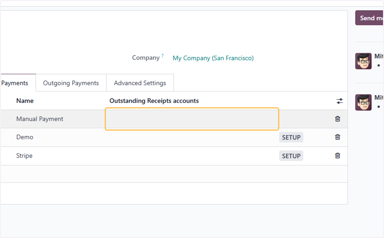This screenshot has width=384, height=238.
Task: Open My Company (San Francisco) link
Action: tap(213, 58)
